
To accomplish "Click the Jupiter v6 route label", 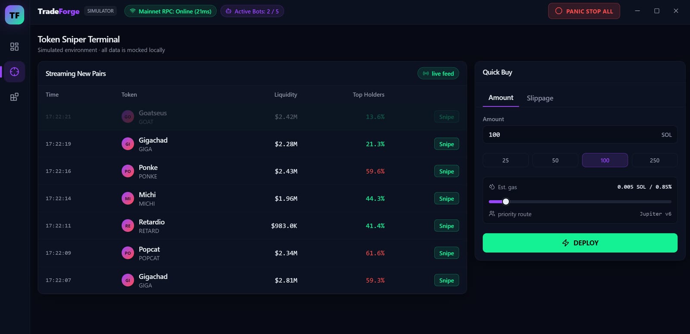I will (x=655, y=214).
